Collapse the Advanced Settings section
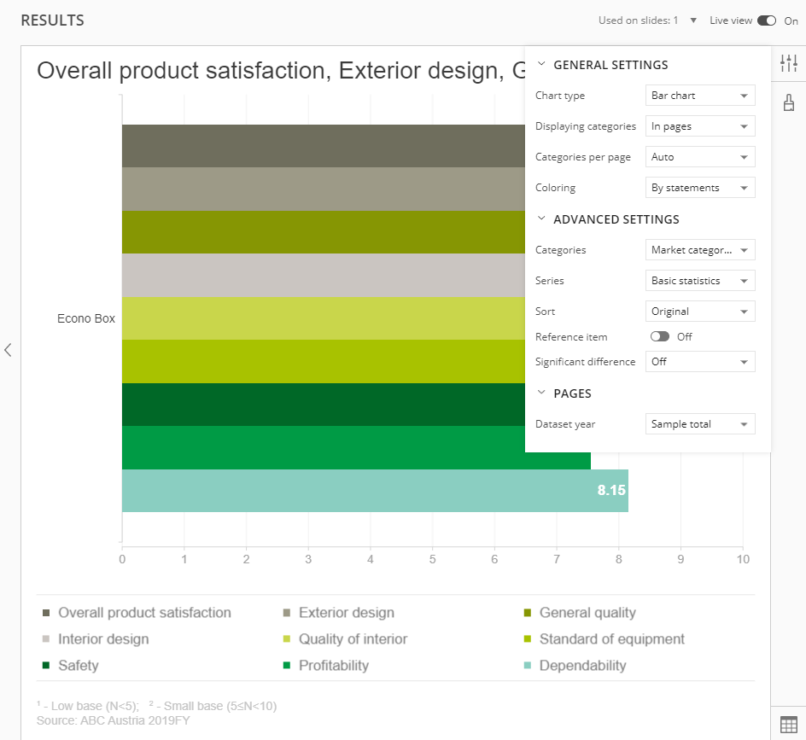This screenshot has width=806, height=740. pos(540,219)
